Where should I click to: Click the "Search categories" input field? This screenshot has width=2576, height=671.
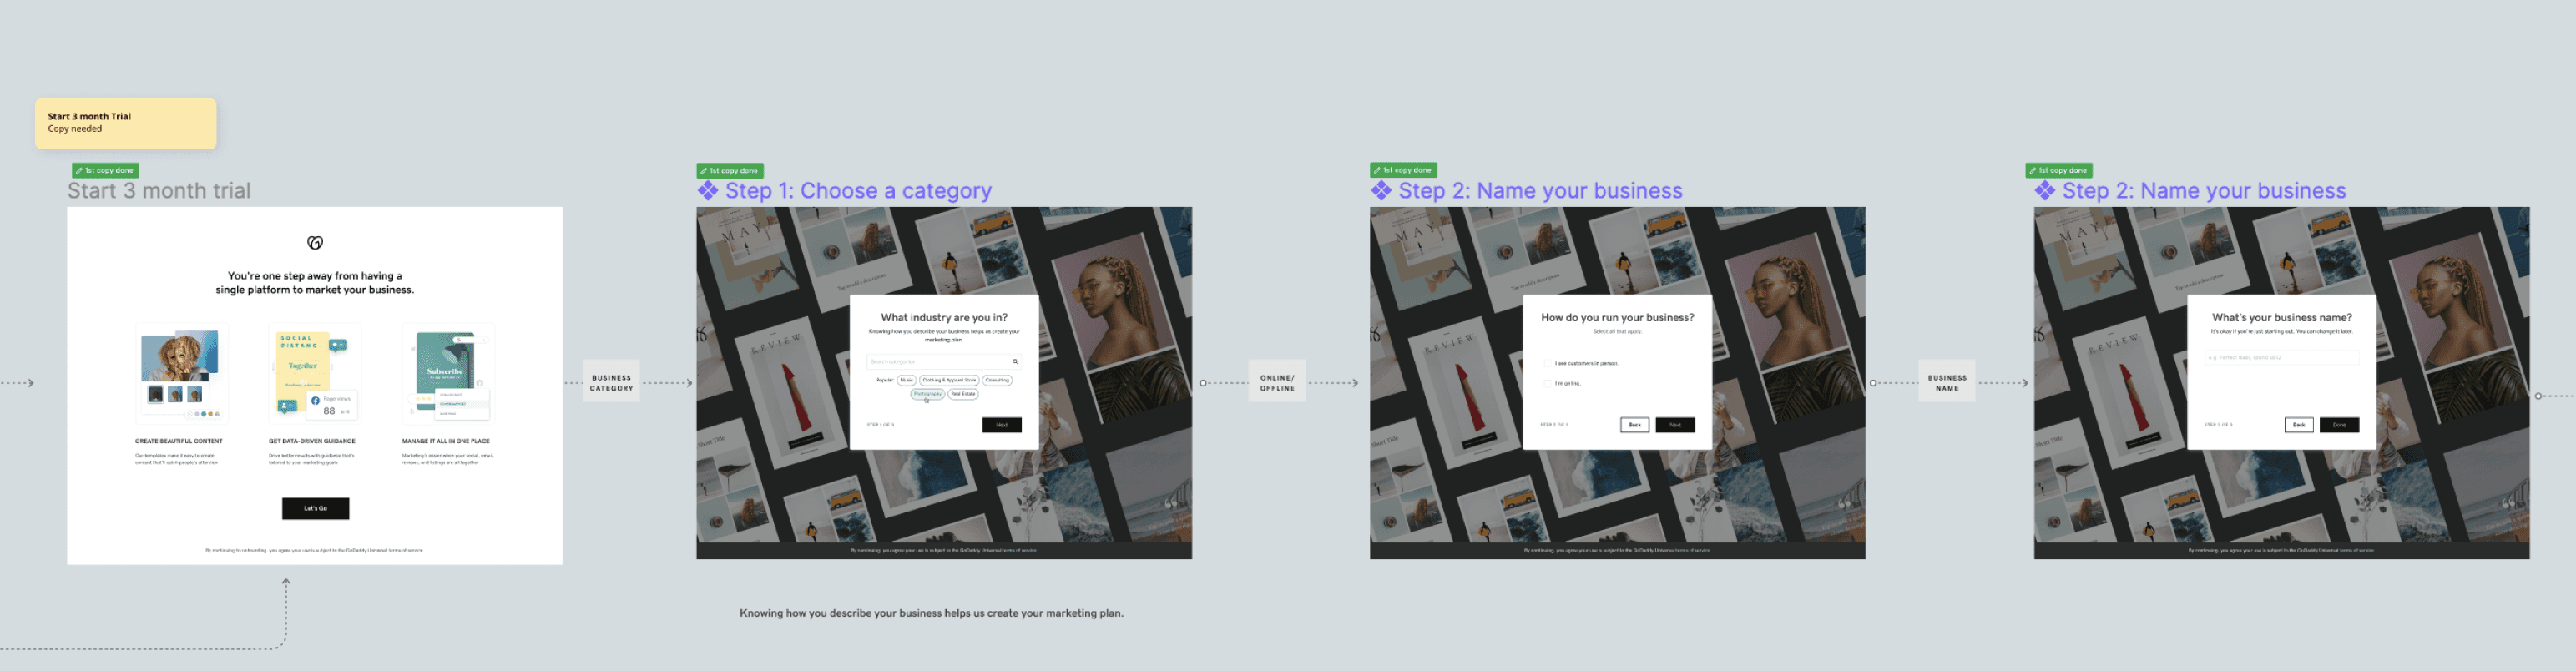(x=944, y=362)
